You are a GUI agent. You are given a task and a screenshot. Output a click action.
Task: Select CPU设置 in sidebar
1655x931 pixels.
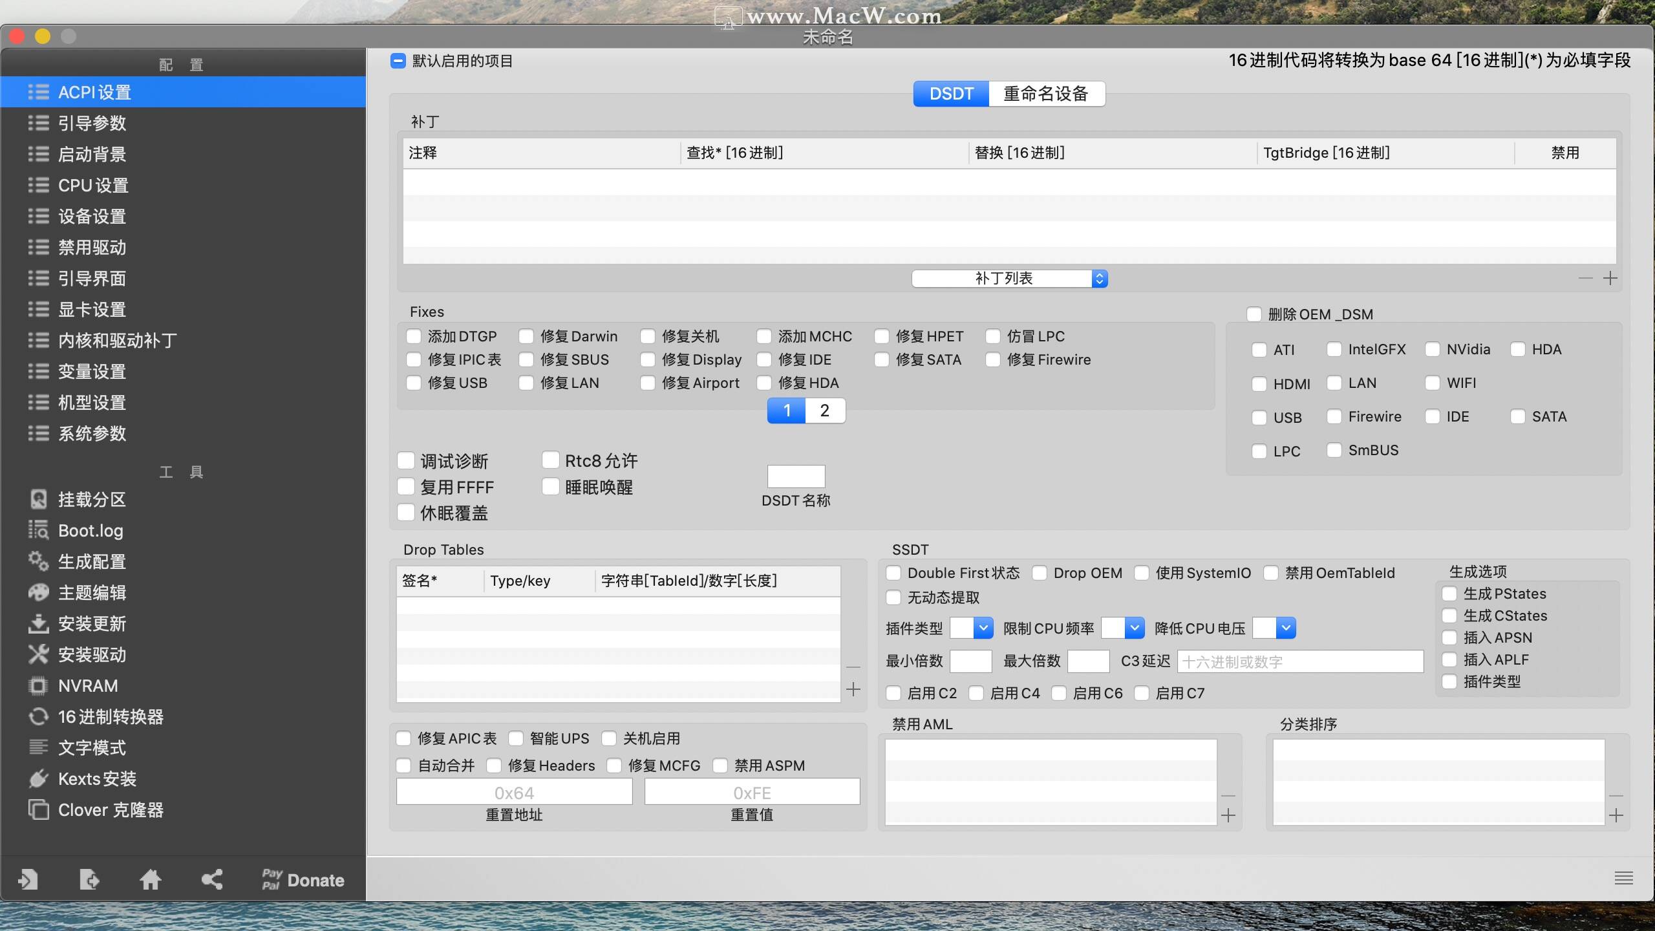183,185
